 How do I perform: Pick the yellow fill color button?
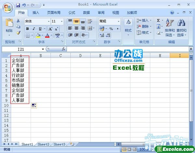(38, 35)
